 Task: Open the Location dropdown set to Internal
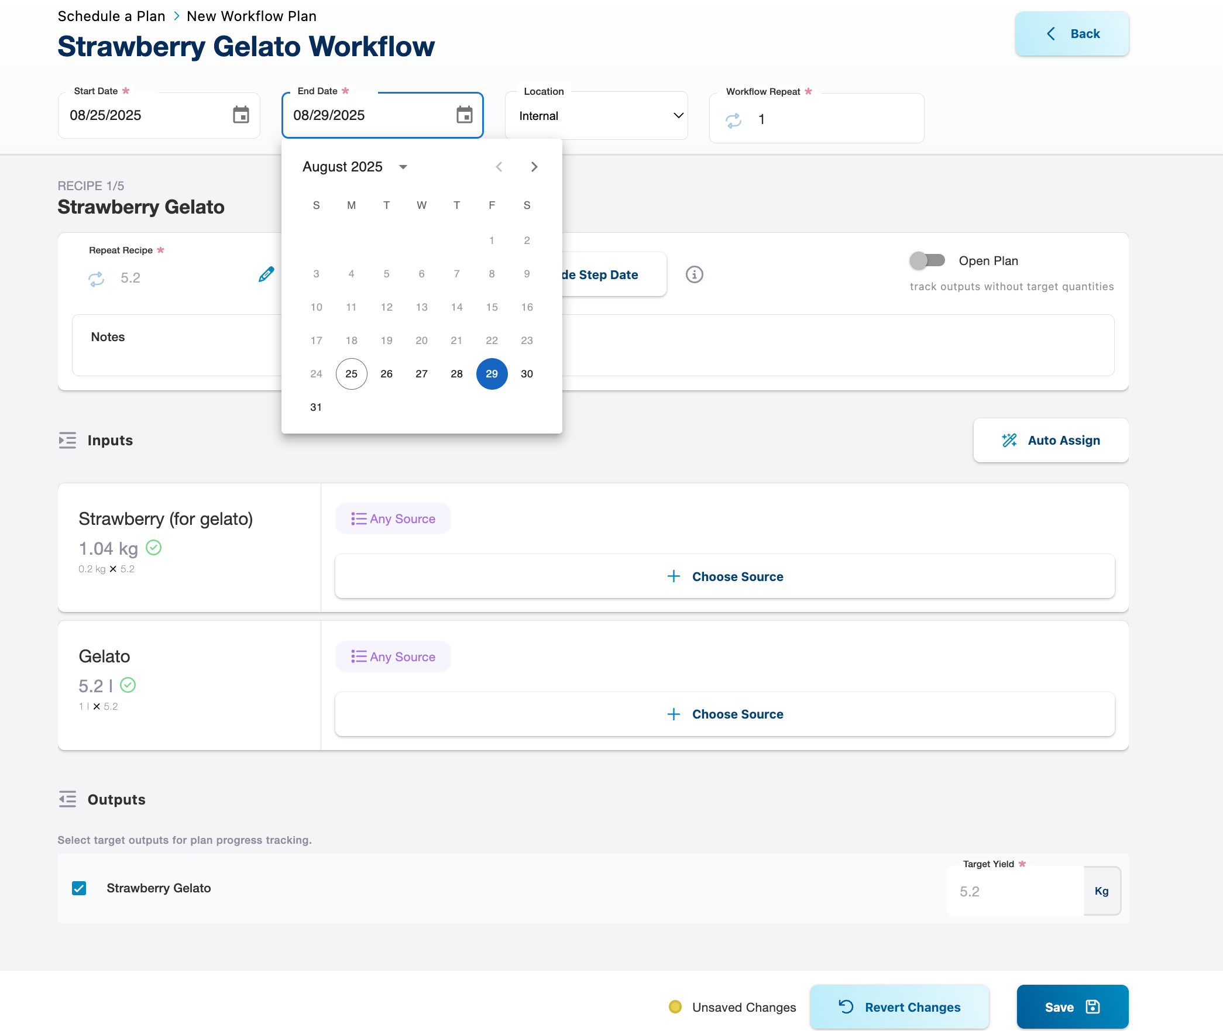(596, 116)
